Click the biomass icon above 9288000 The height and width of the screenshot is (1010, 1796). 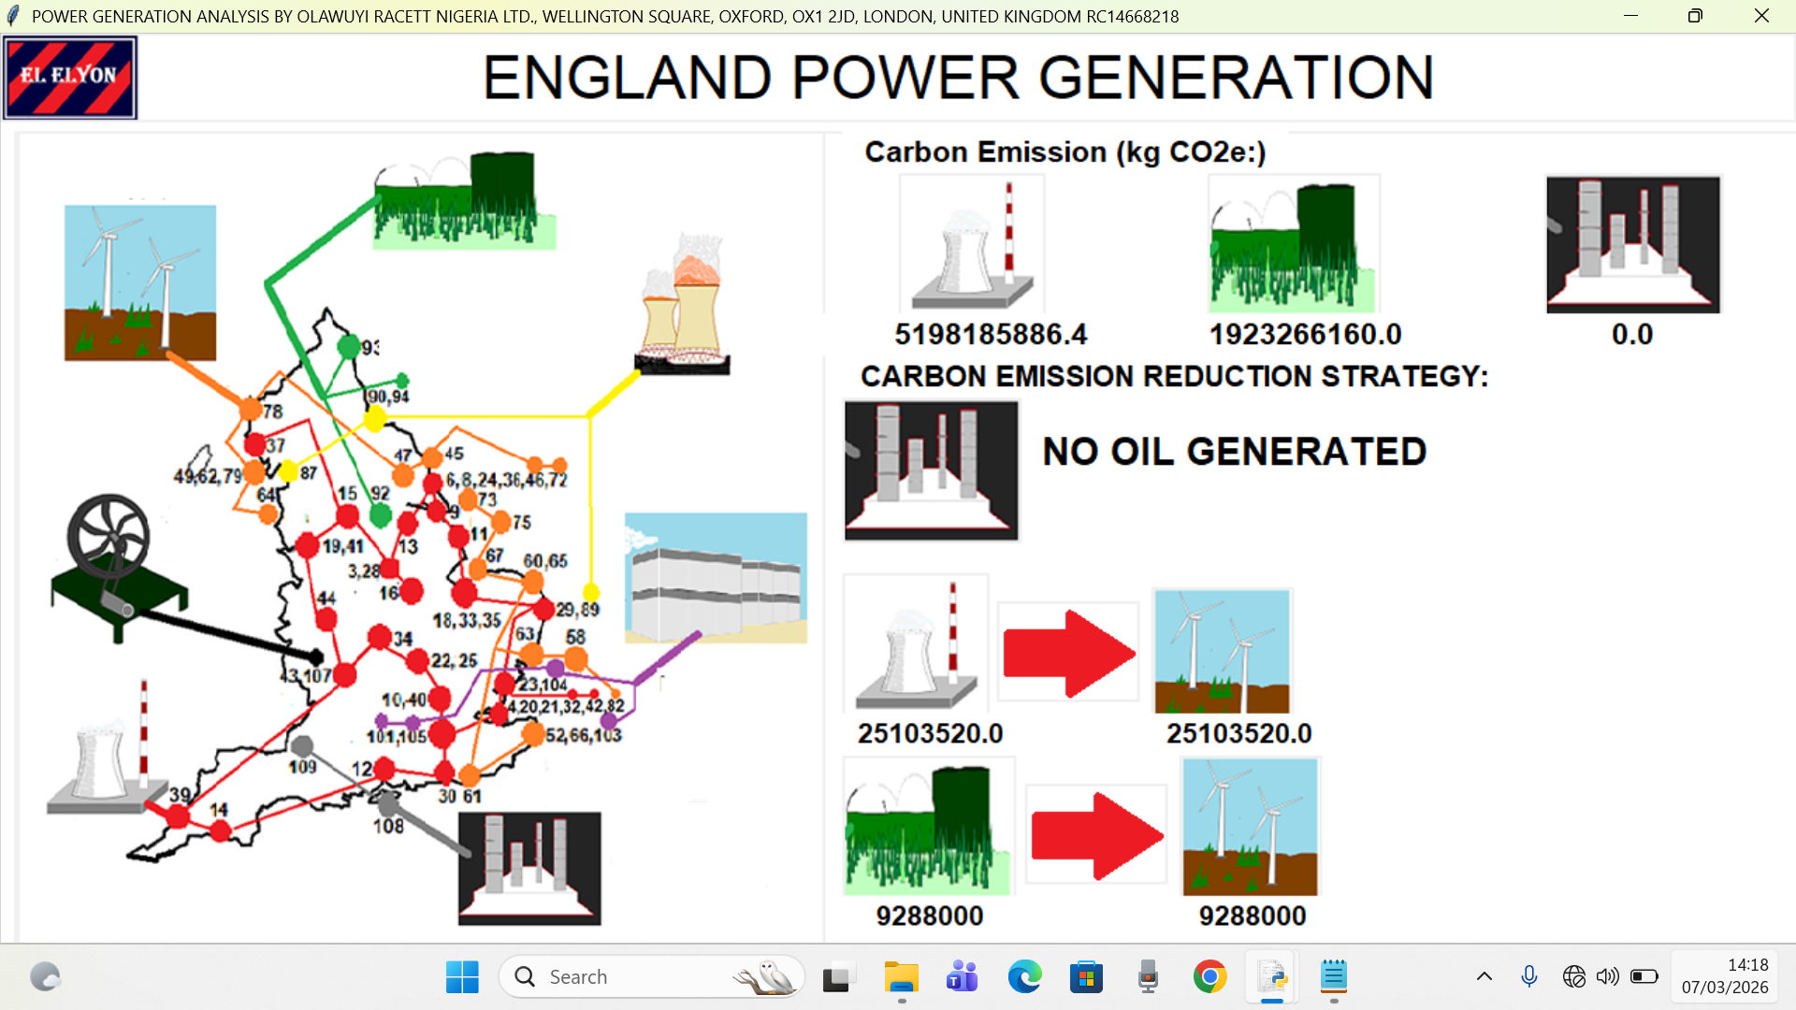tap(928, 827)
